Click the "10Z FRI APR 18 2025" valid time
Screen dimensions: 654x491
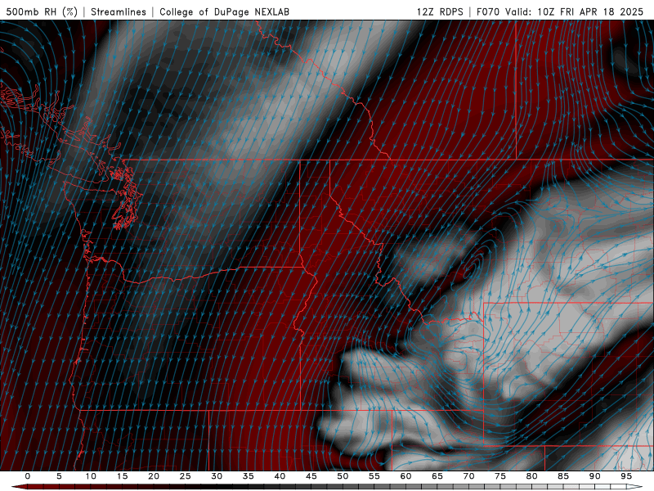point(590,11)
